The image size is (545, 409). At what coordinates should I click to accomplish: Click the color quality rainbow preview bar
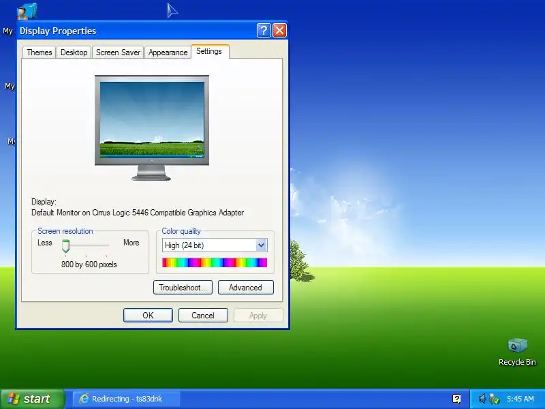215,262
